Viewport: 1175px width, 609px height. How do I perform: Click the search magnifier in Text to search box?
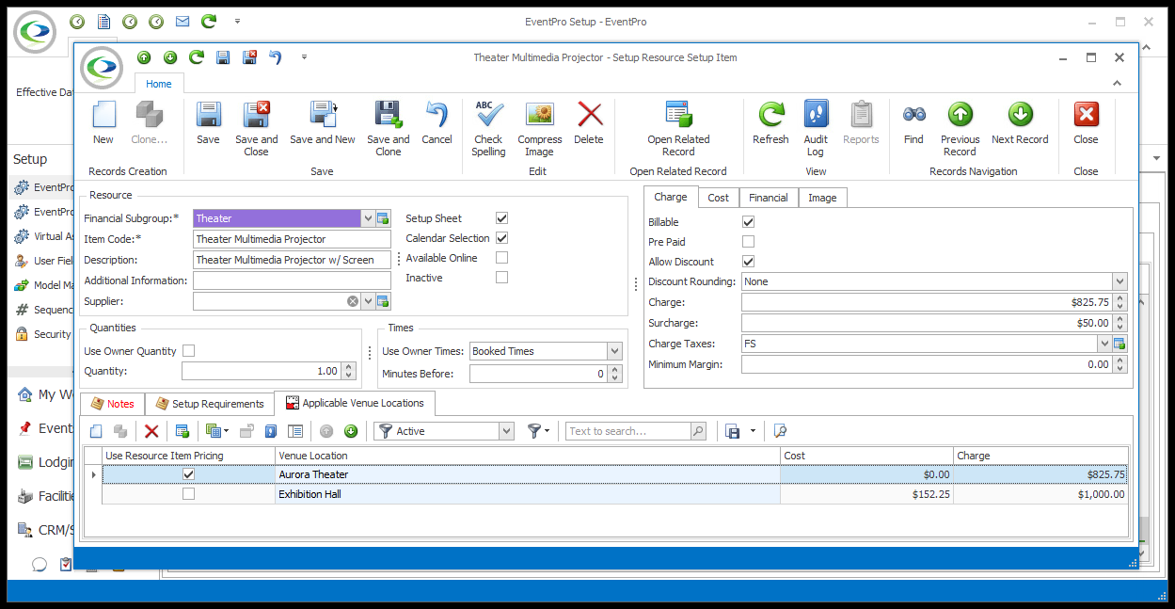coord(698,431)
